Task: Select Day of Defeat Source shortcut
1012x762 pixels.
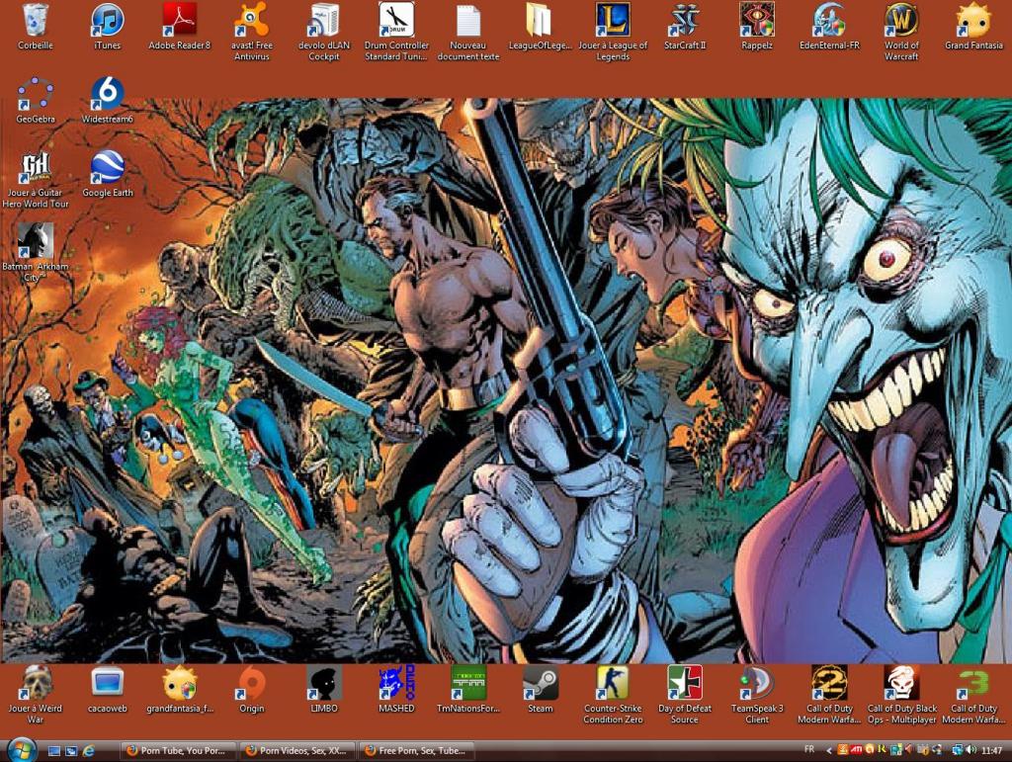Action: [685, 696]
